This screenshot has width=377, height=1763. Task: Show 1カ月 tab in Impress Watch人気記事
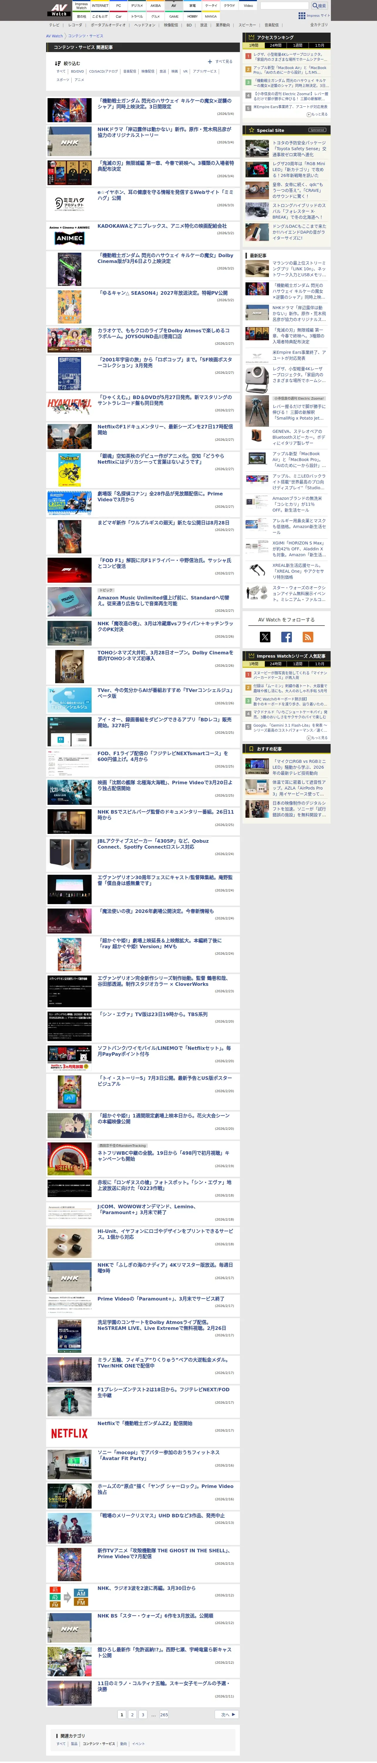point(319,663)
